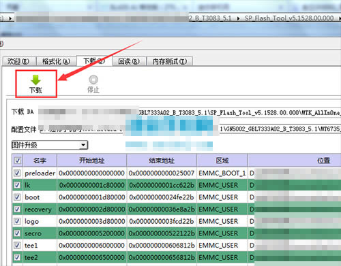Uncheck the logo partition checkbox

(17, 221)
